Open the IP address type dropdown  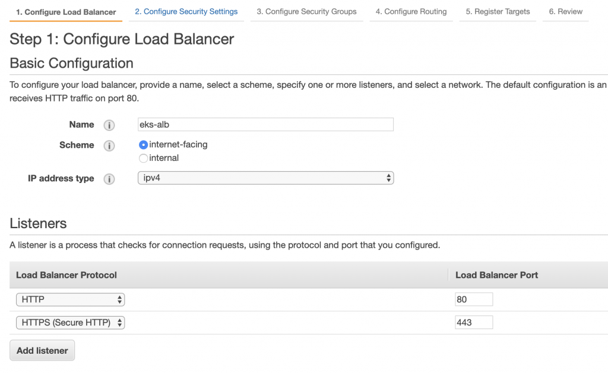tap(265, 178)
